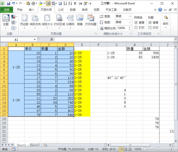
Task: Toggle Headings Print (打印) checkbox
Action: 150,28
